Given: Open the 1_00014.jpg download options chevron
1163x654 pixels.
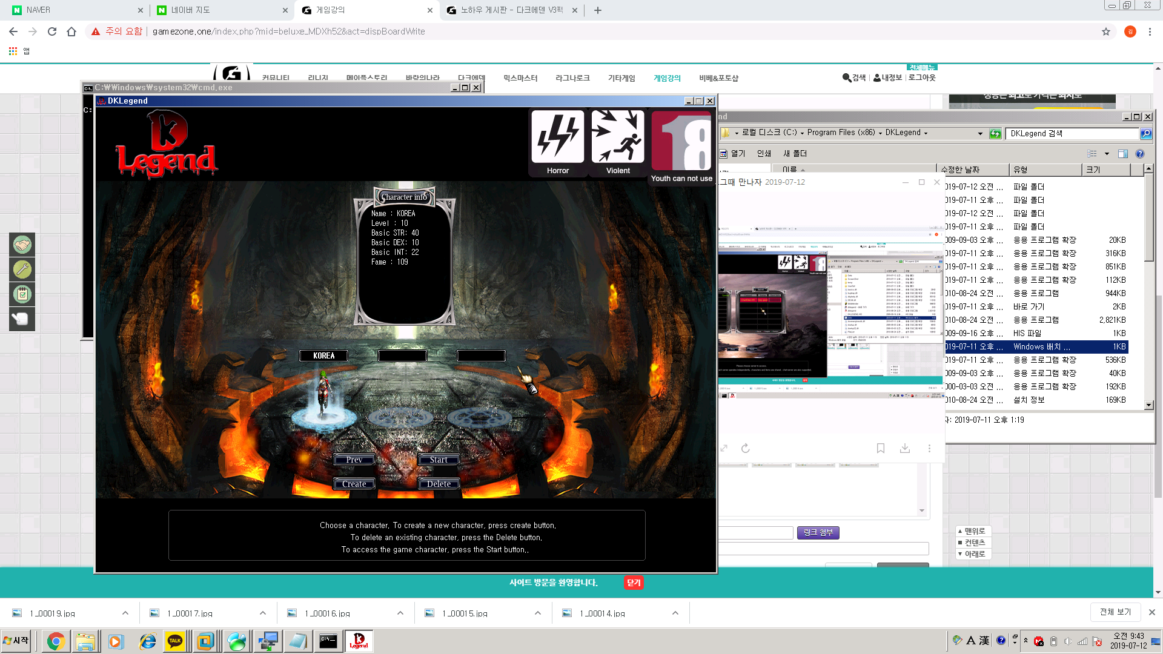Looking at the screenshot, I should [675, 613].
